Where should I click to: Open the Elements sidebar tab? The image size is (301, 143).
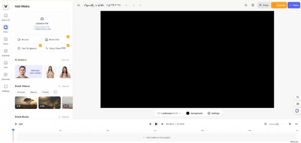coord(6,76)
